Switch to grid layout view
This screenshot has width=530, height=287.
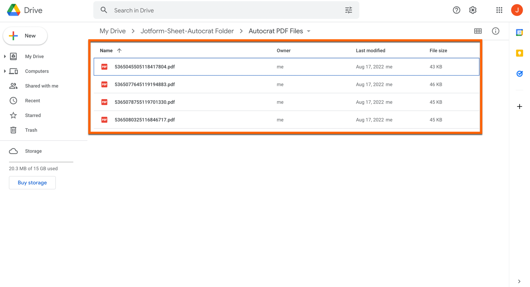(478, 31)
